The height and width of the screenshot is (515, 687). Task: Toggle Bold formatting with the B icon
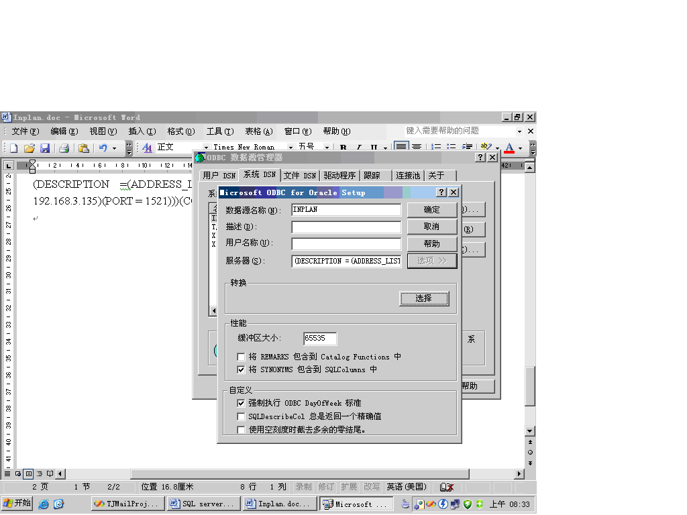[x=343, y=148]
